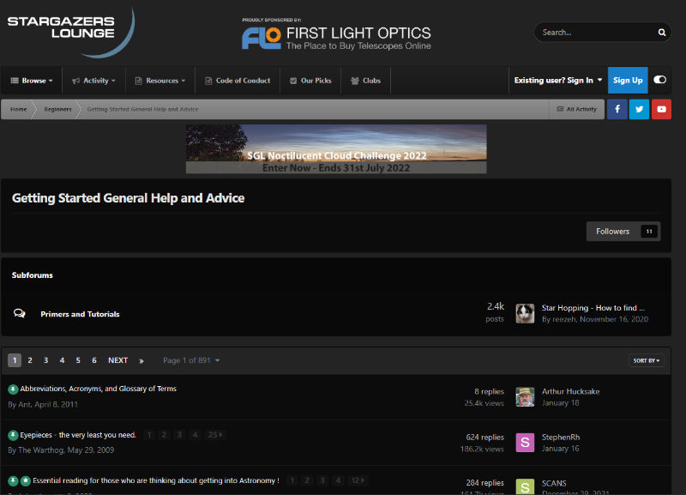
Task: Open the YouTube social icon
Action: (x=661, y=109)
